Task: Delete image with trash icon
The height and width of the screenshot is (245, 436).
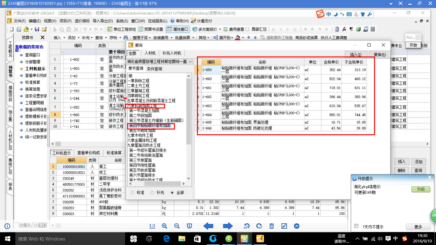Action: click(272, 226)
